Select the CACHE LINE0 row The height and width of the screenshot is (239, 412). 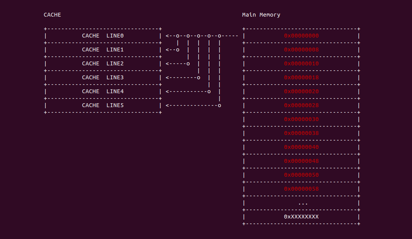pos(103,36)
